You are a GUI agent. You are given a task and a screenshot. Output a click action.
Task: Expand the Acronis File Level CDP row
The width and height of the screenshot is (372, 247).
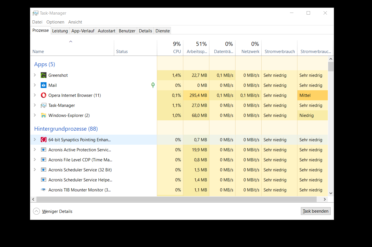coord(35,160)
